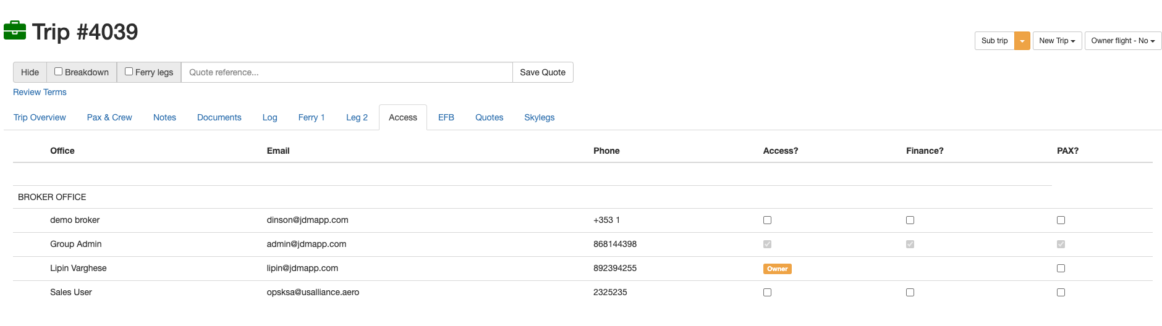Enable the Breakdown checkbox
The image size is (1162, 326).
pyautogui.click(x=59, y=72)
